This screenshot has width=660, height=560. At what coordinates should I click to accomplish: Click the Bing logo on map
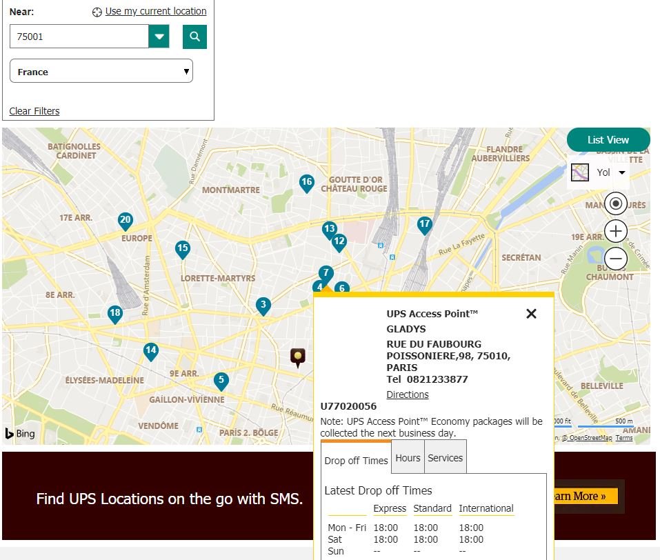(20, 433)
